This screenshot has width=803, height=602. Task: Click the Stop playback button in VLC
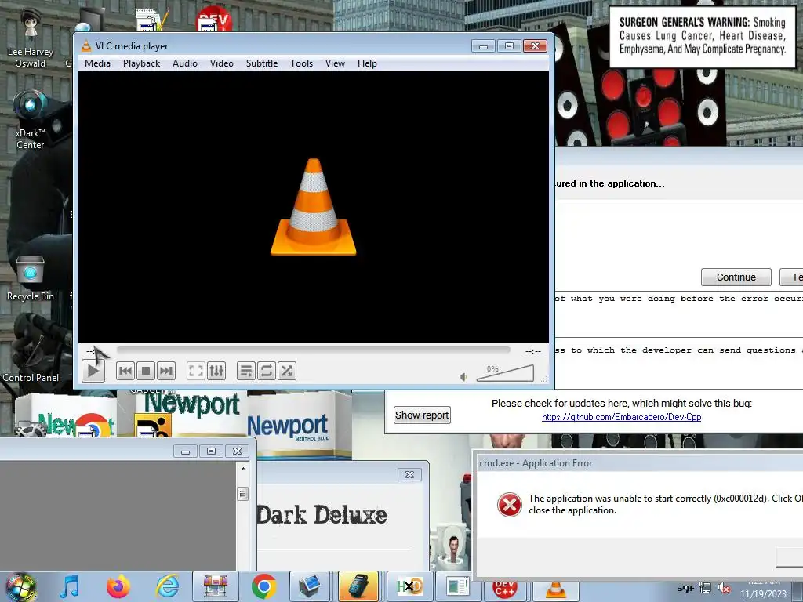[145, 371]
